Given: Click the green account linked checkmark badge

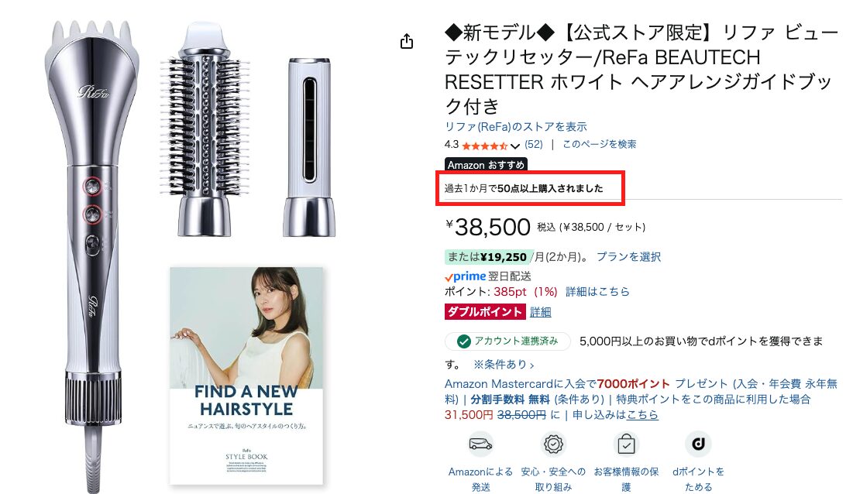Looking at the screenshot, I should (463, 341).
